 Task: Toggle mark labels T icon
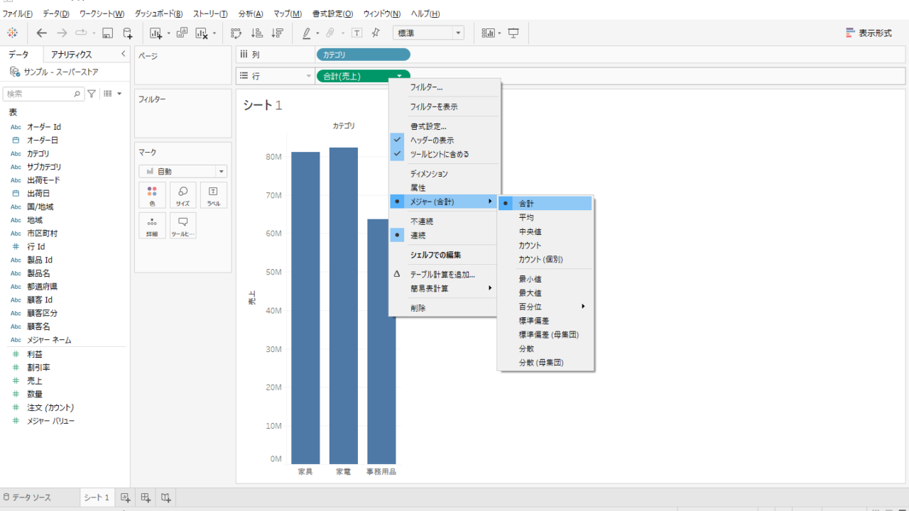[x=356, y=33]
